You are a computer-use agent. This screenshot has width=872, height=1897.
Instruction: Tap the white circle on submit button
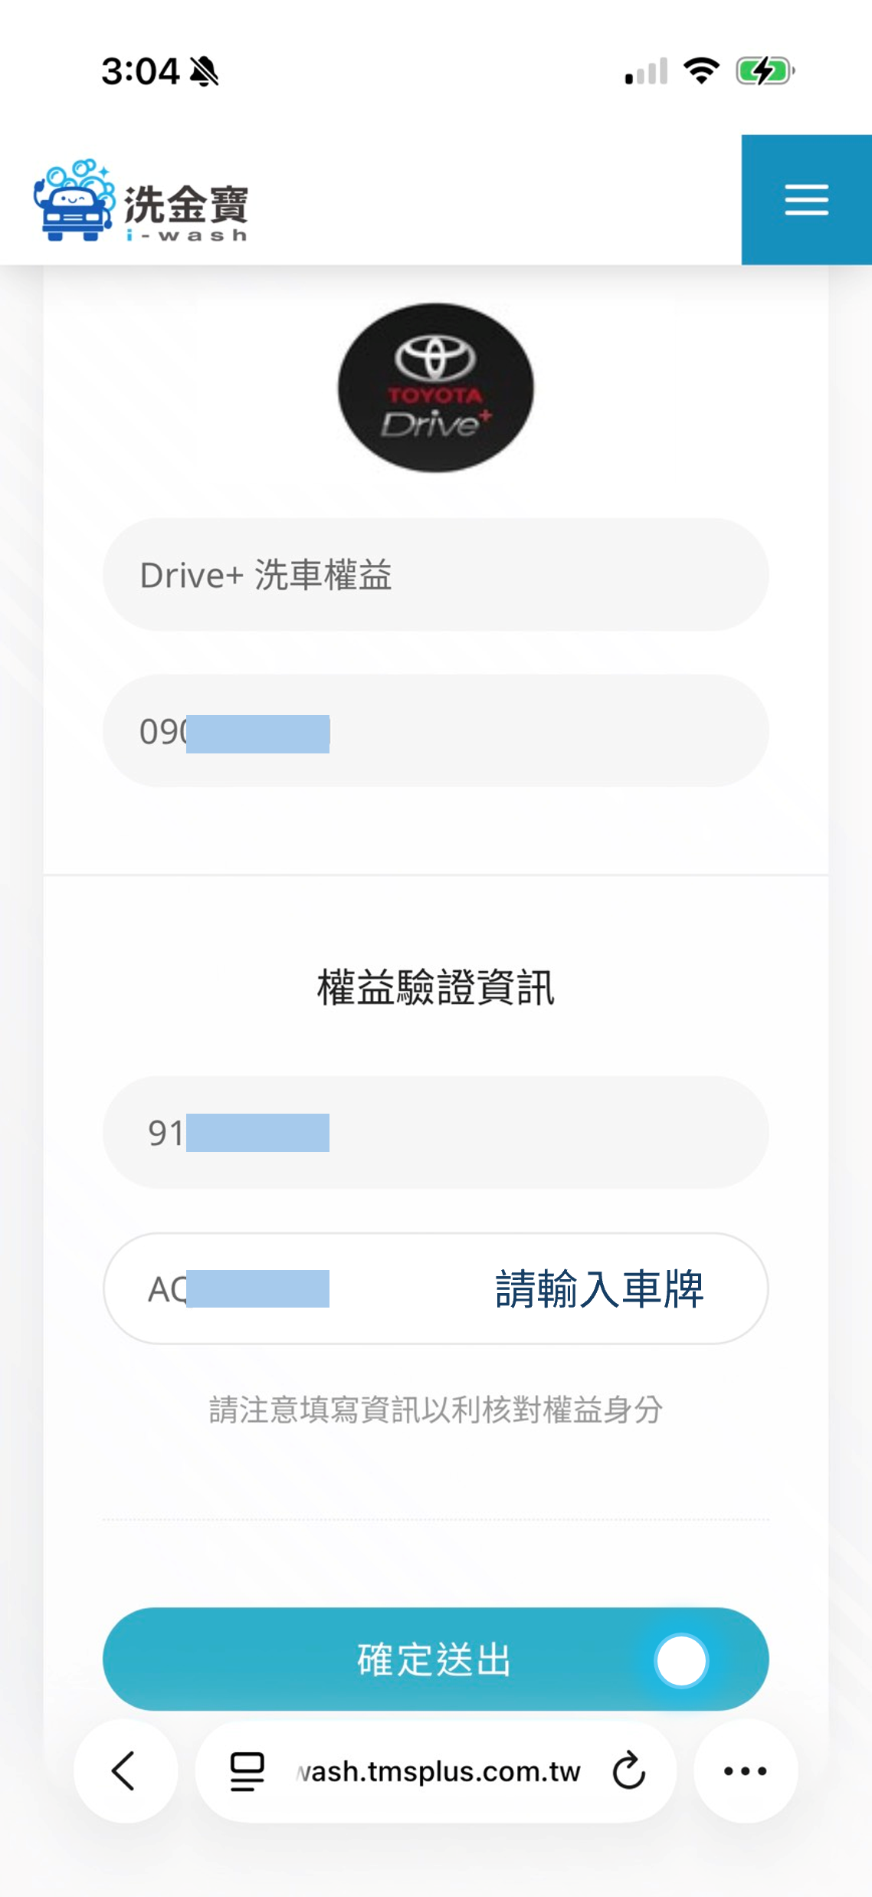point(681,1661)
